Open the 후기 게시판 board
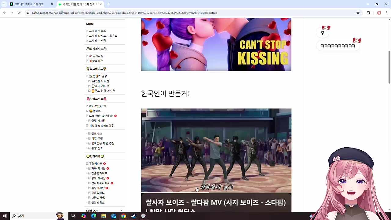 click(100, 86)
